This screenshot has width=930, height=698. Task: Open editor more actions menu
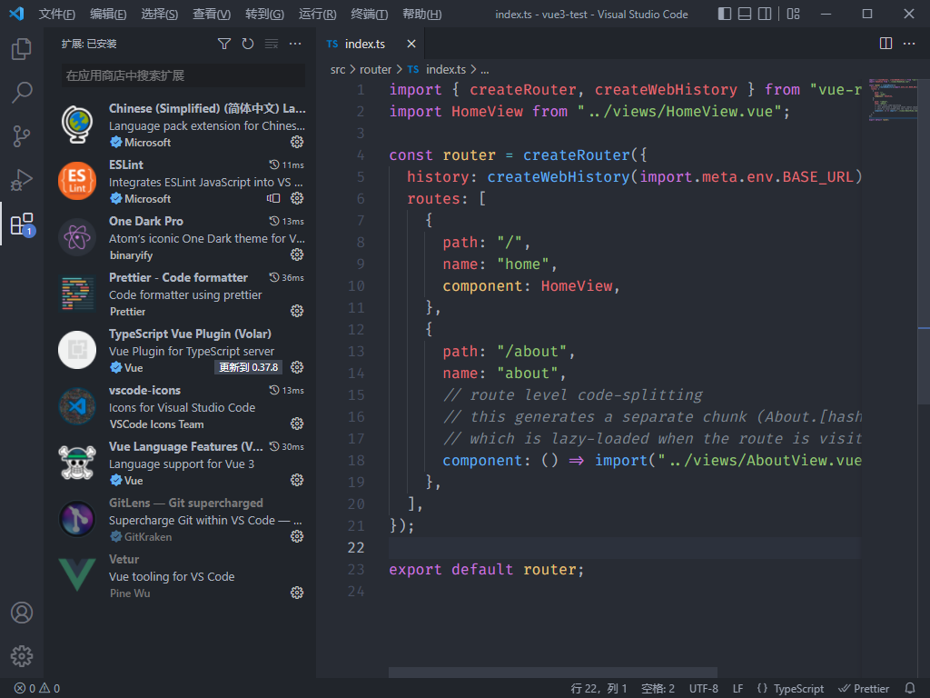click(909, 44)
